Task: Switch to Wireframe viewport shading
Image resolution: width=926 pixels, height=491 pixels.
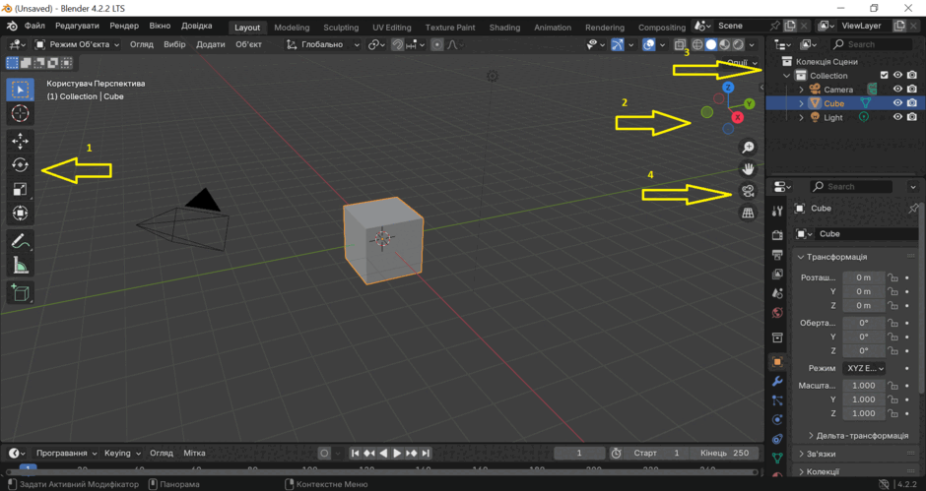Action: pos(697,44)
